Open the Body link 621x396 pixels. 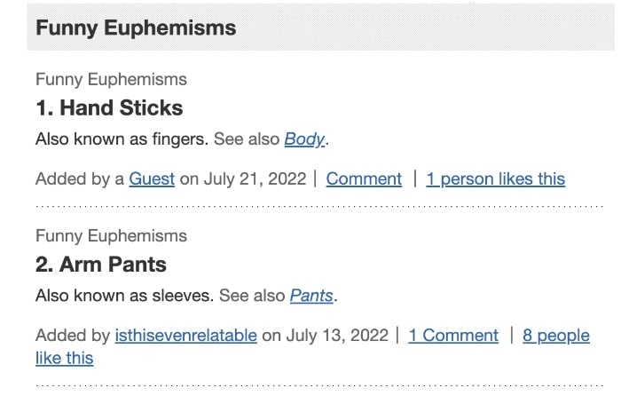304,139
